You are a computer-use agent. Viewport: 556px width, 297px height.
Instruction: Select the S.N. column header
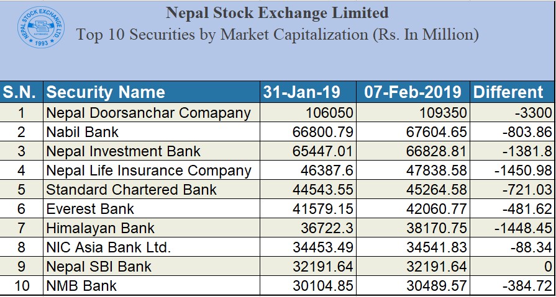tap(21, 92)
